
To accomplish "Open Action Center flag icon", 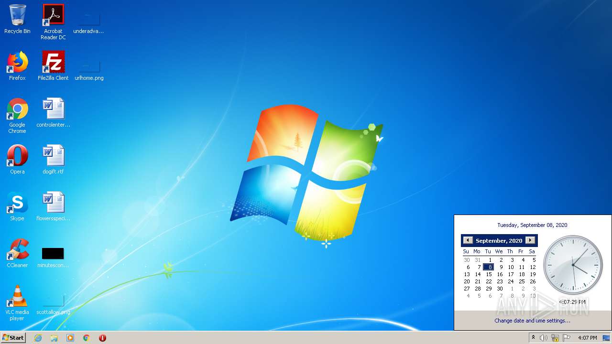I will click(x=567, y=338).
